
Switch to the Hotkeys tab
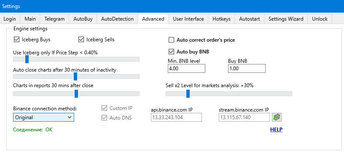[x=221, y=19]
